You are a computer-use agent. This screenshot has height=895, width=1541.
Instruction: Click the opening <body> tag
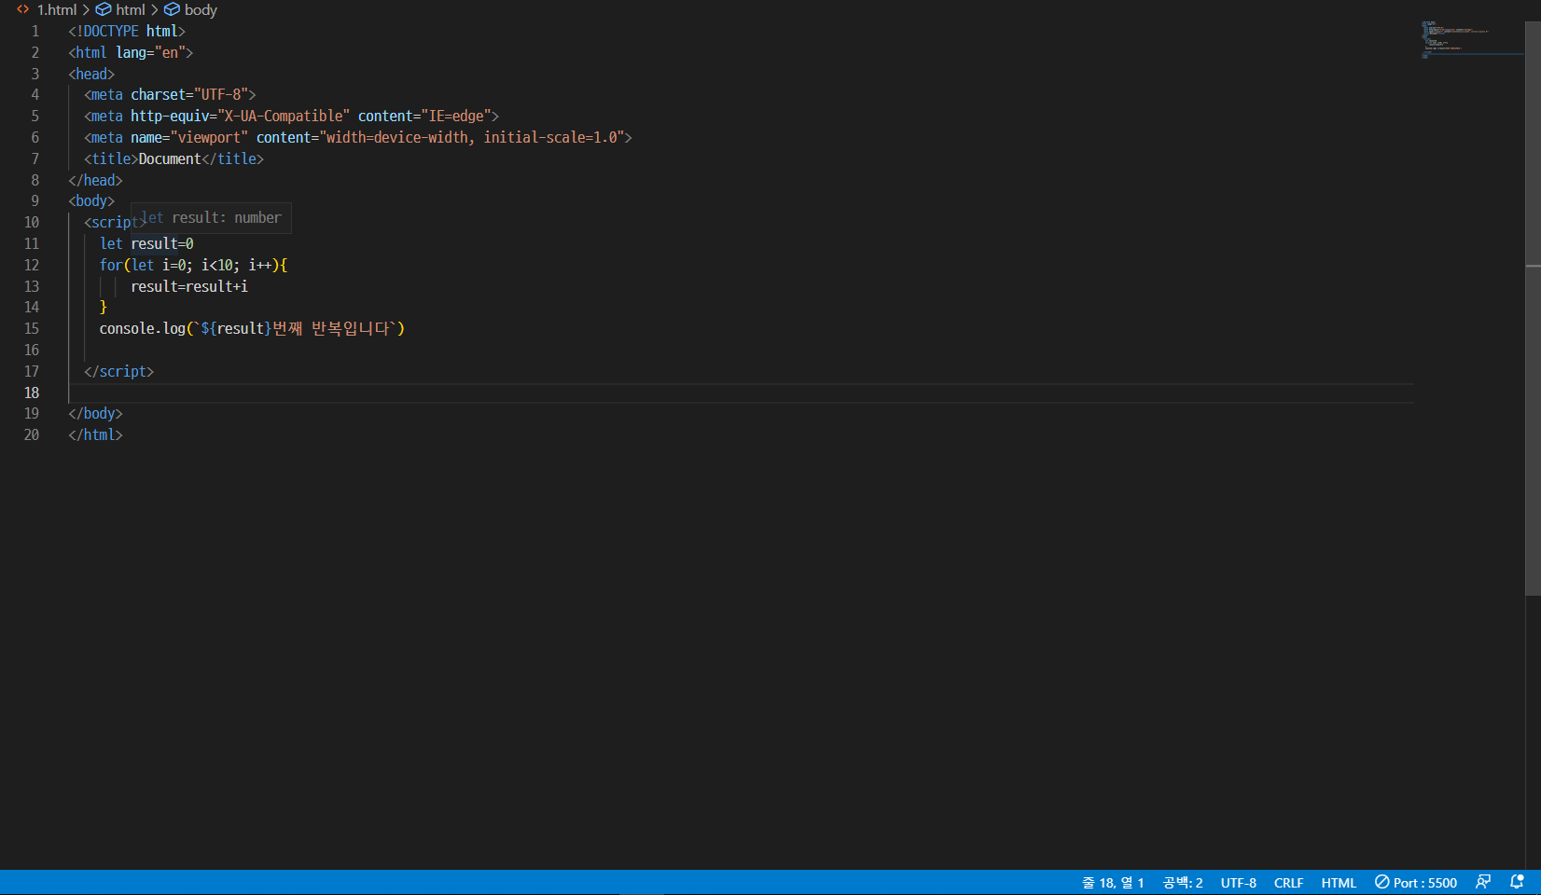[91, 200]
